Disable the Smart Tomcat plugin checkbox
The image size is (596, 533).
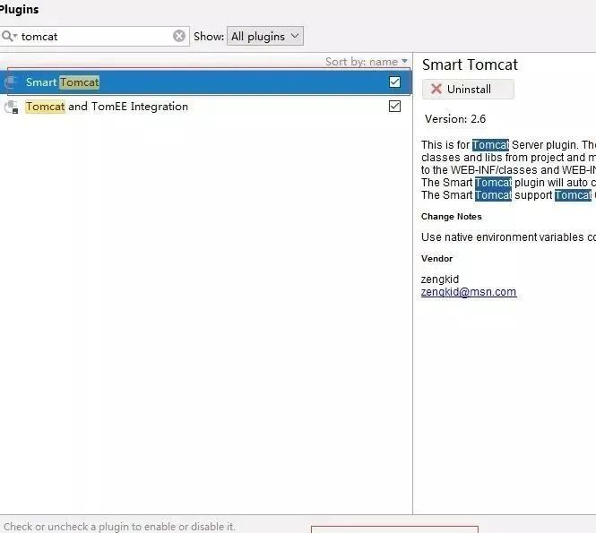[394, 82]
